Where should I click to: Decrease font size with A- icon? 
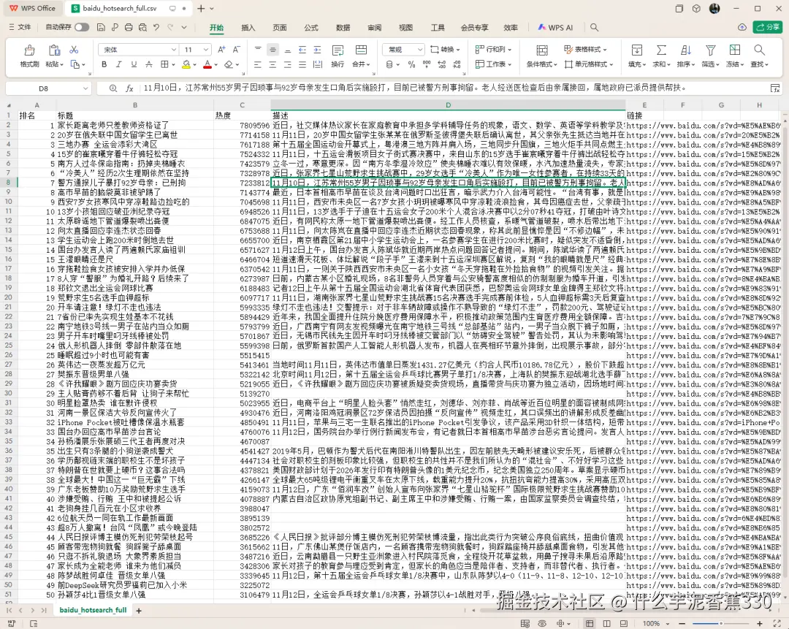pos(237,50)
